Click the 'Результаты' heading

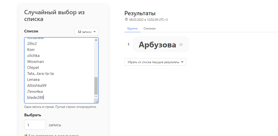(x=140, y=13)
